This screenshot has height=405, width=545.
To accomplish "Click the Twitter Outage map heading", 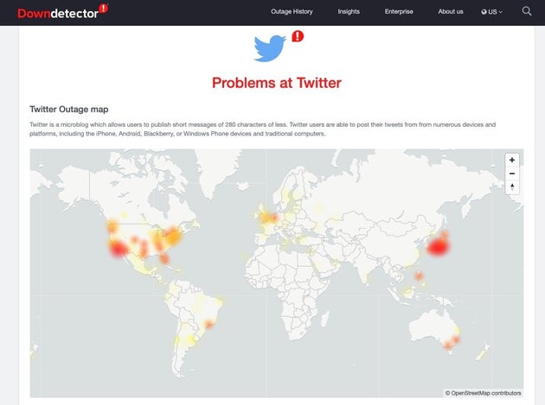I will tap(70, 110).
